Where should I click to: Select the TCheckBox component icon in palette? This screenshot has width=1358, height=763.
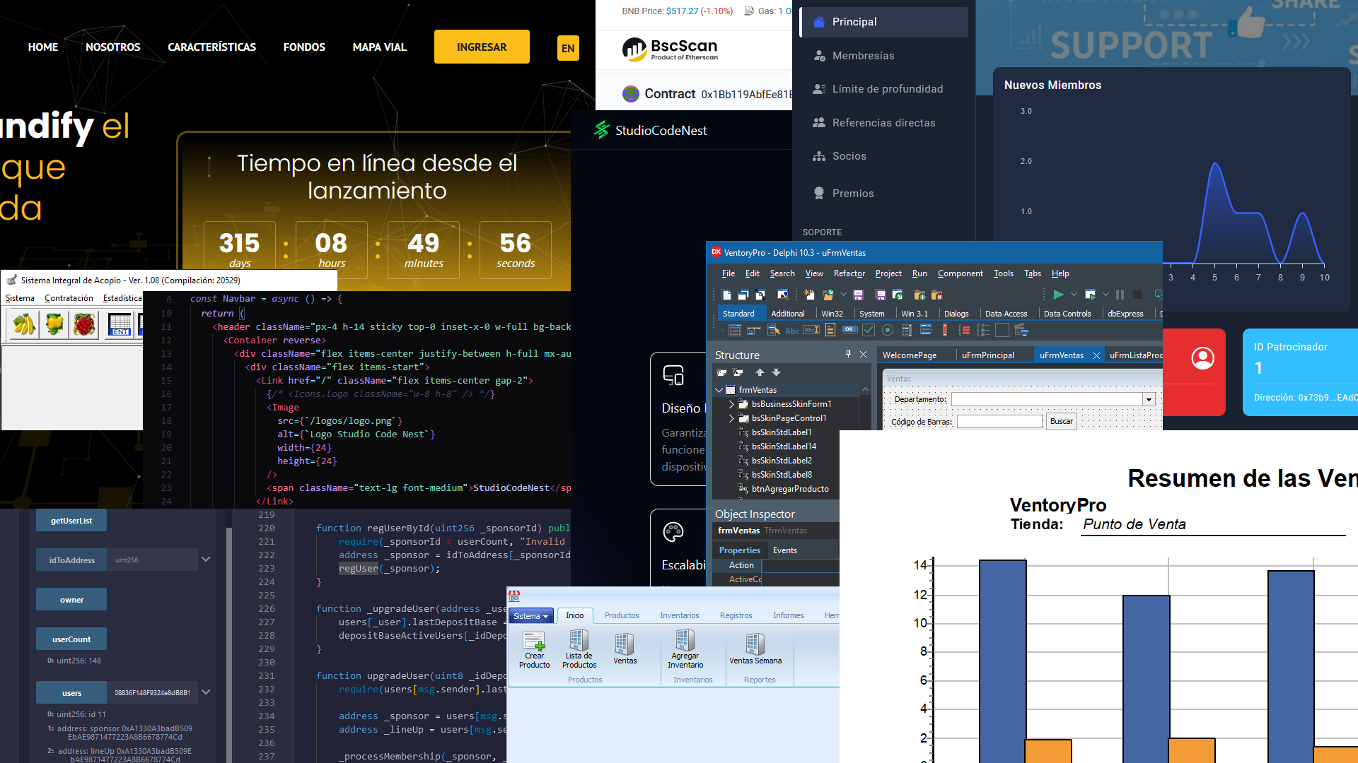coord(869,330)
